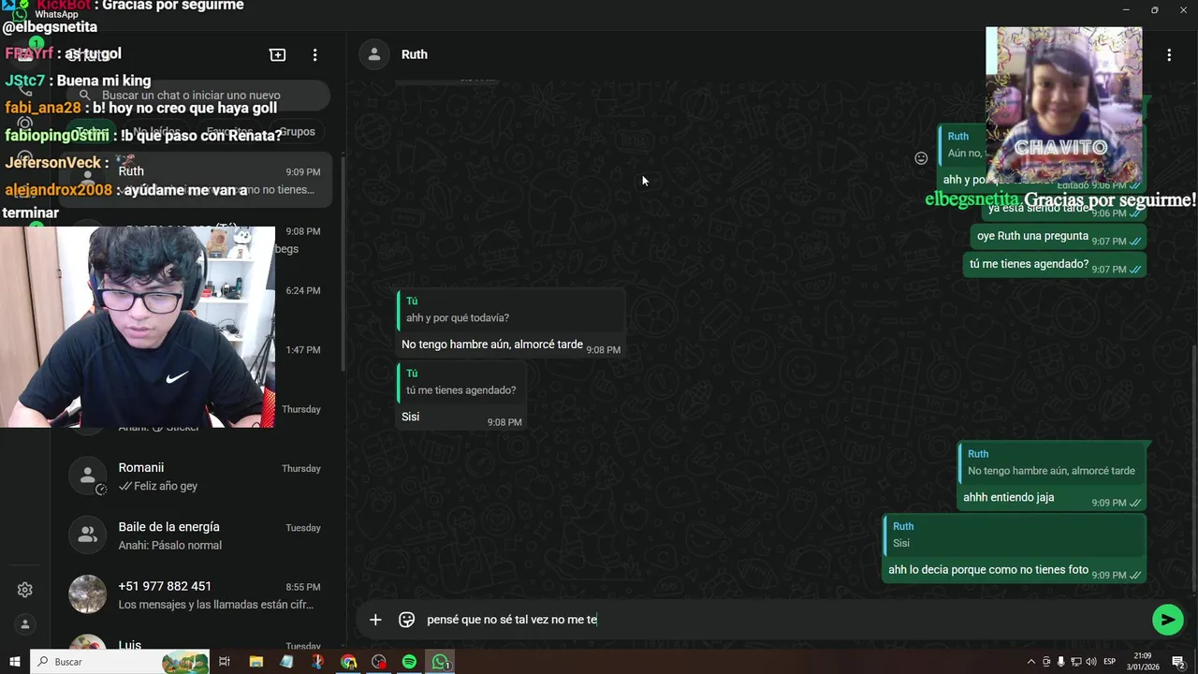1198x674 pixels.
Task: Click 'ahh lo decia porque como no tienes foto'
Action: pyautogui.click(x=988, y=569)
